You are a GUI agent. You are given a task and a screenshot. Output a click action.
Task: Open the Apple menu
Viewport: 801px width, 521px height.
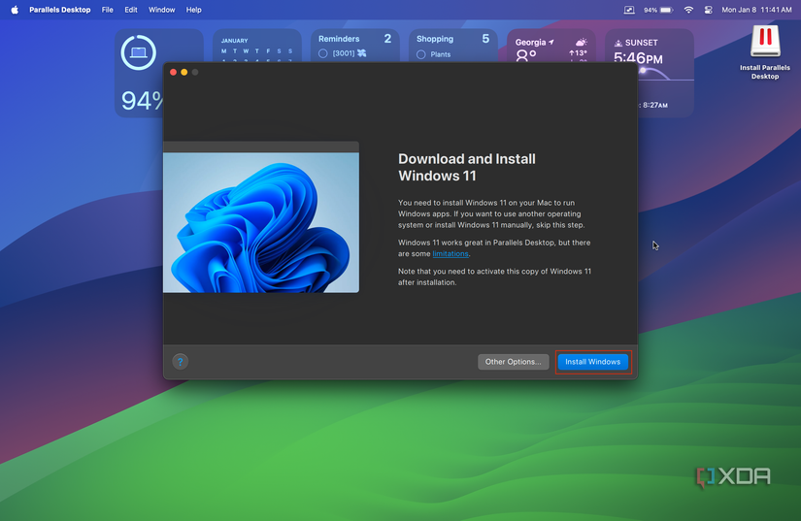(15, 10)
